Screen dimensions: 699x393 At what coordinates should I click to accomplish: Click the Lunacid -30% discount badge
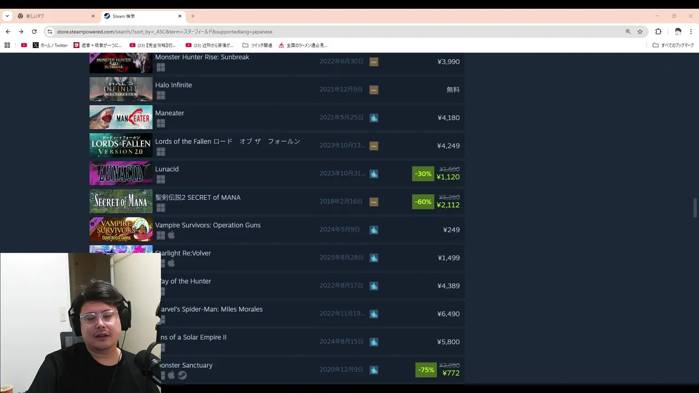click(423, 174)
